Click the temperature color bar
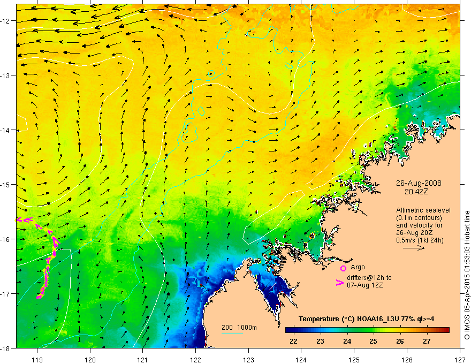The width and height of the screenshot is (471, 364). point(367,330)
